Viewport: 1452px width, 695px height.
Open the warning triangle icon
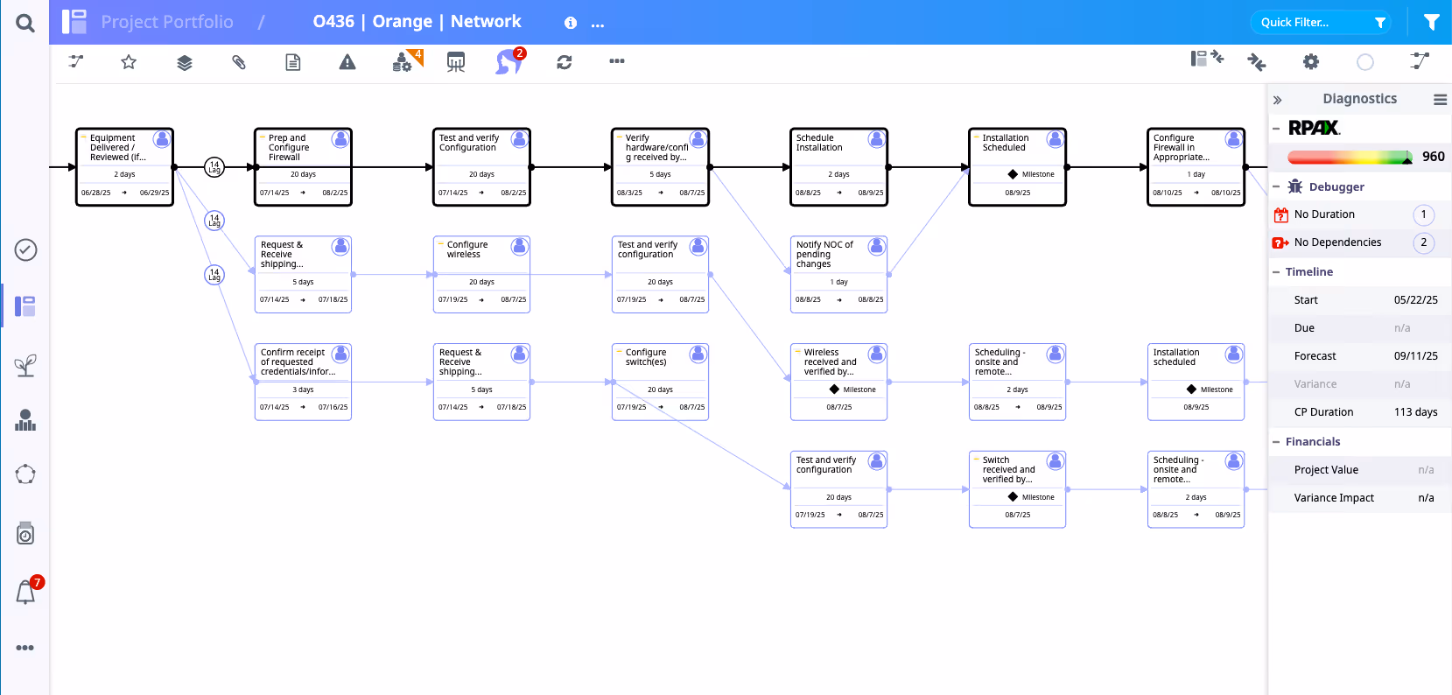(x=347, y=61)
